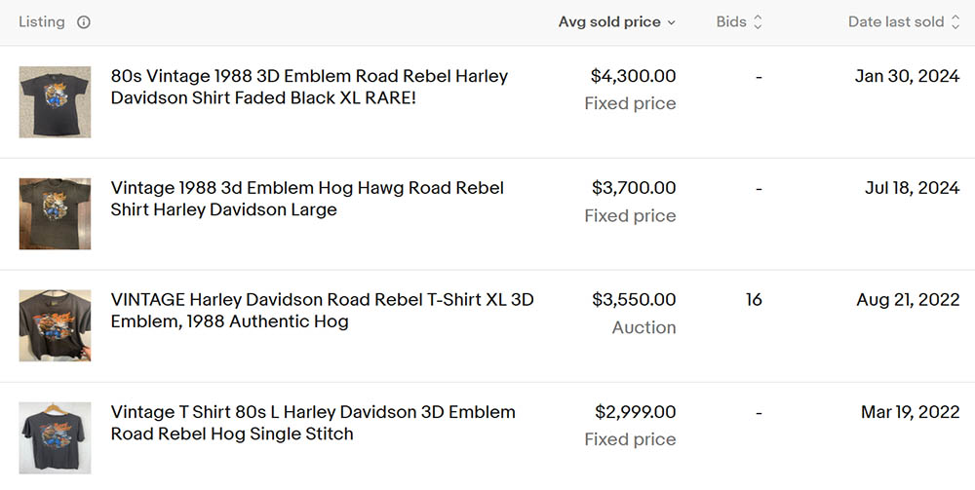Select the $2,999.00 sold price
The width and height of the screenshot is (975, 490).
pos(635,412)
